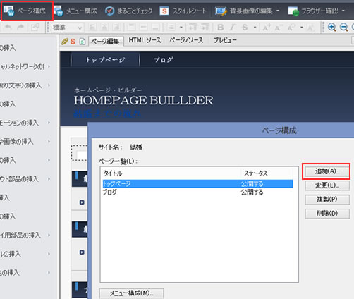Screen dimensions: 354x299
Task: Click the list style icon
Action: click(x=171, y=28)
